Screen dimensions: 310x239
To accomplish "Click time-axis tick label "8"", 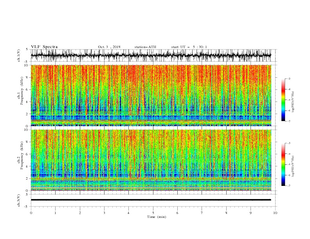I will pos(226,213).
